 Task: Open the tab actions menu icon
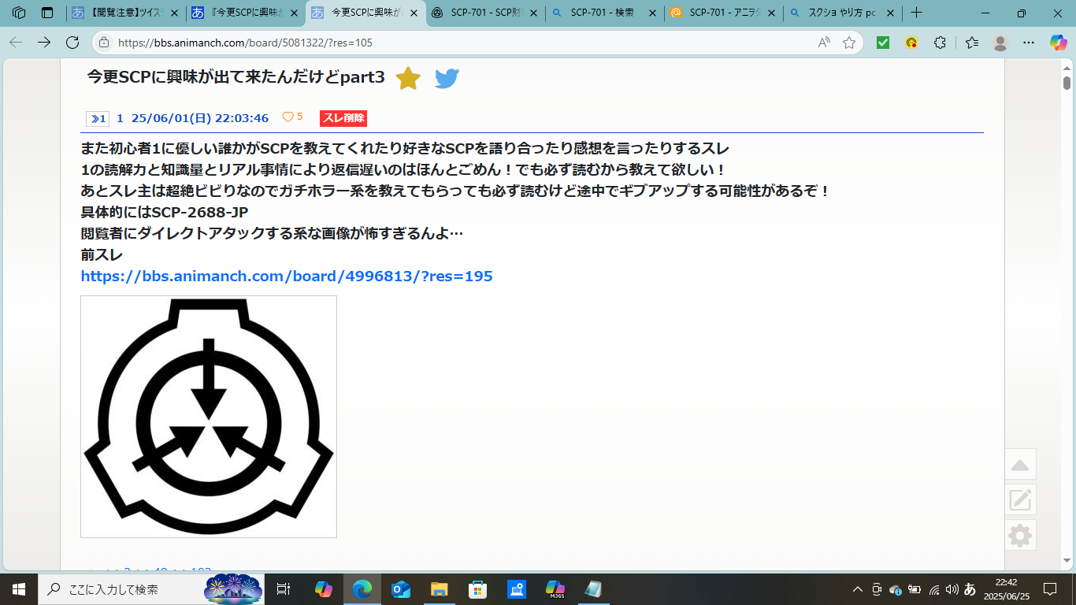pyautogui.click(x=47, y=13)
